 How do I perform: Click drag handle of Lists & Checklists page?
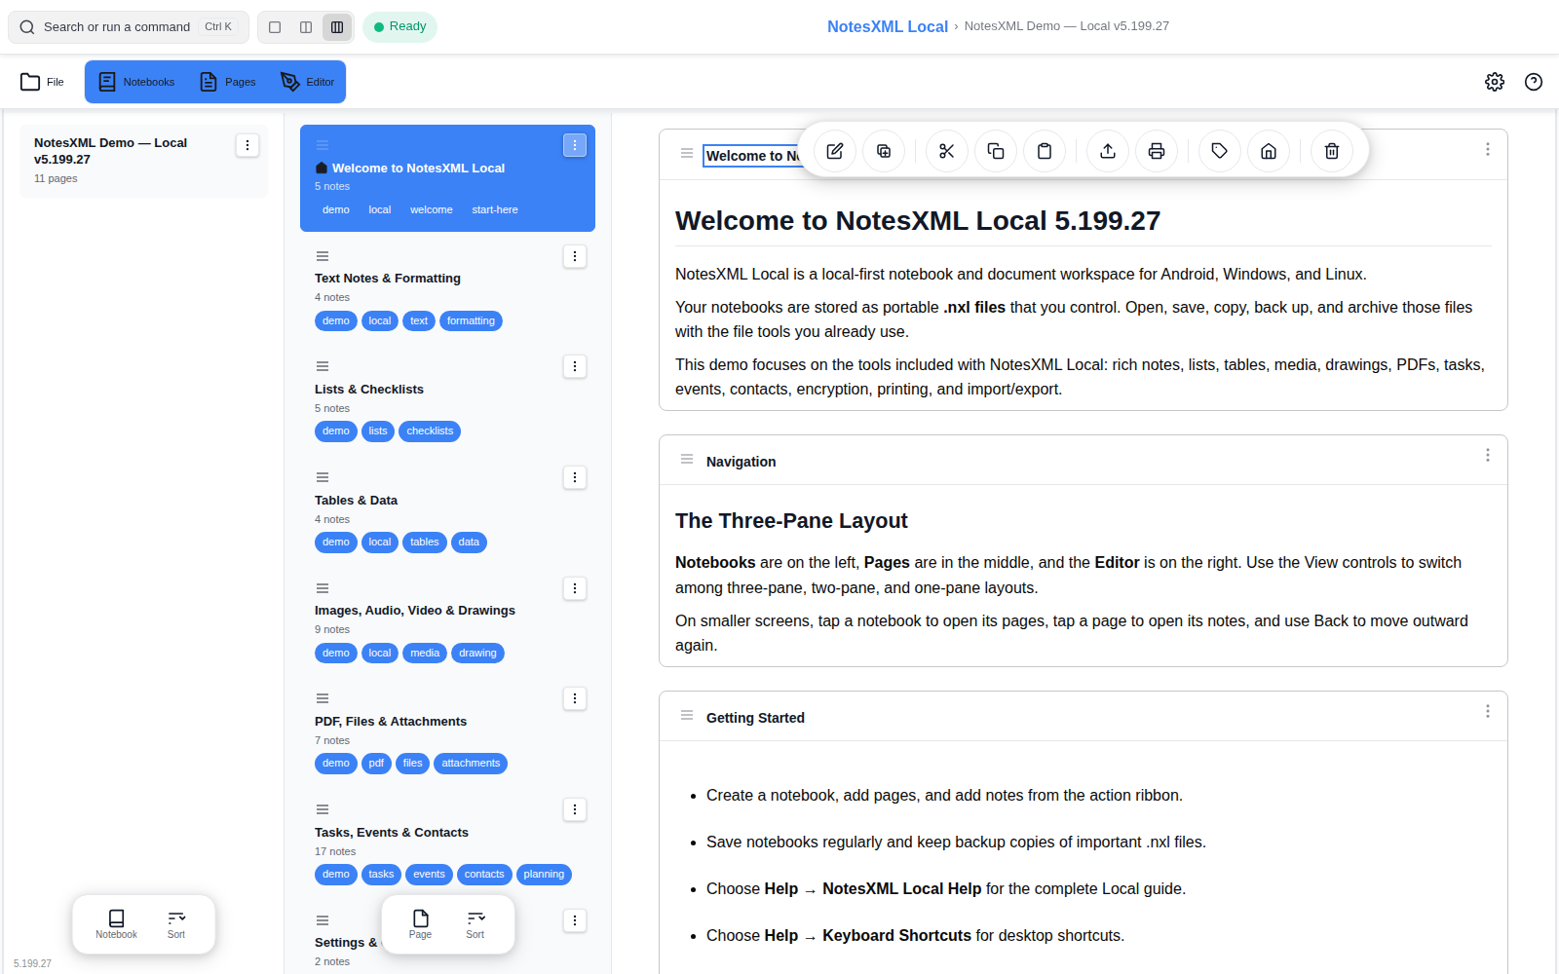point(323,366)
